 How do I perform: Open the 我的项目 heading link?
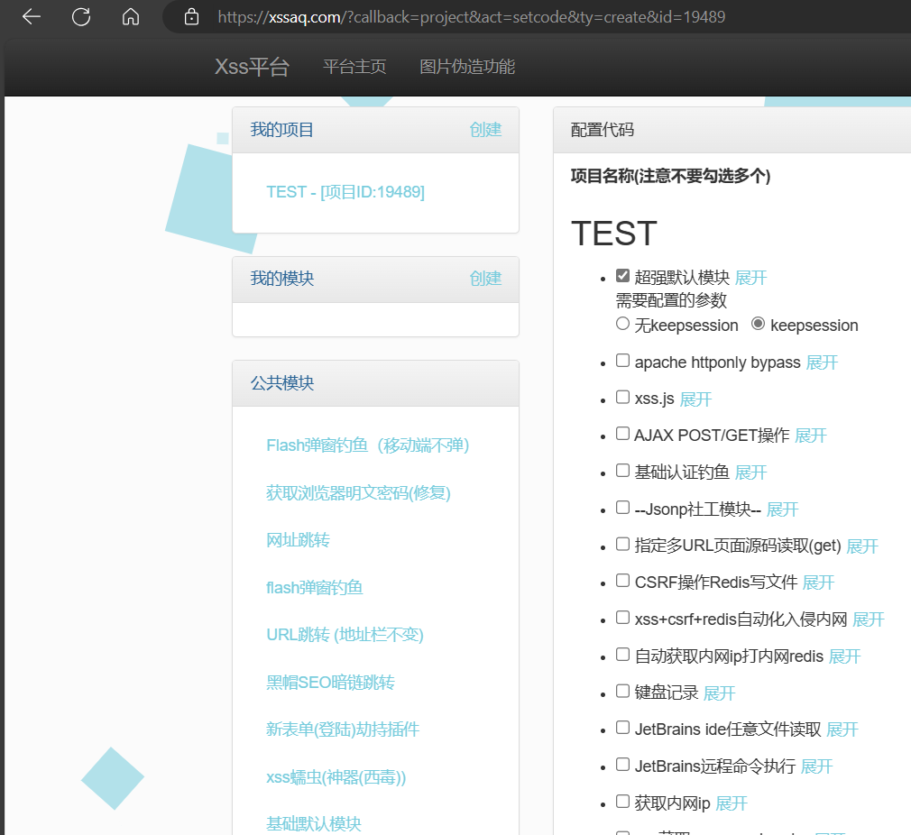[x=281, y=130]
